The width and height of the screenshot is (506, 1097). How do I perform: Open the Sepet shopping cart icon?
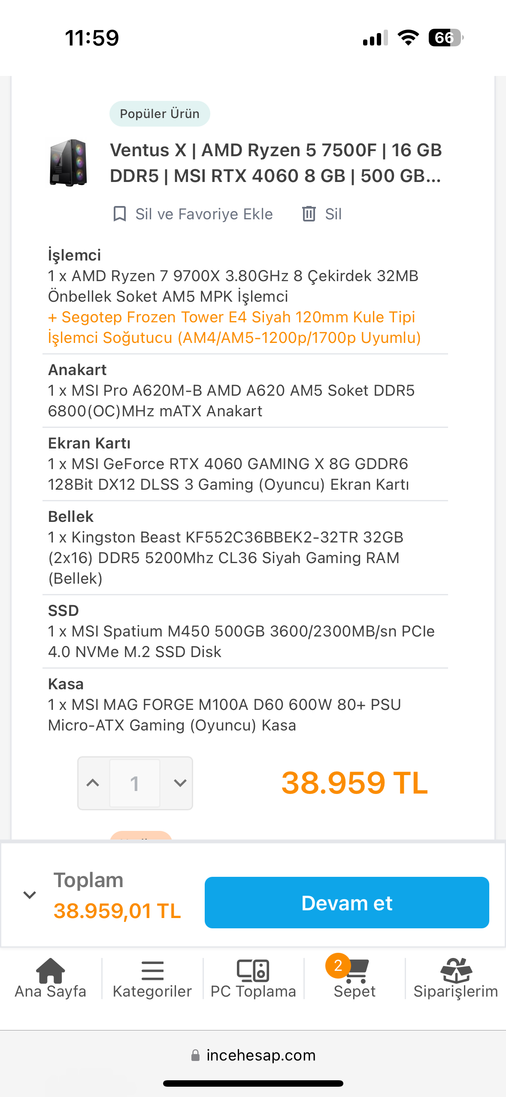click(357, 972)
